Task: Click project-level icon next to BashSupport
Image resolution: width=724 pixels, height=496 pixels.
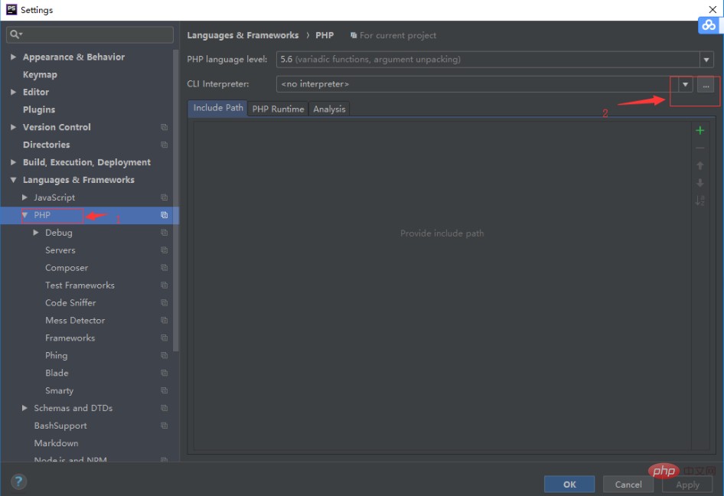Action: 164,426
